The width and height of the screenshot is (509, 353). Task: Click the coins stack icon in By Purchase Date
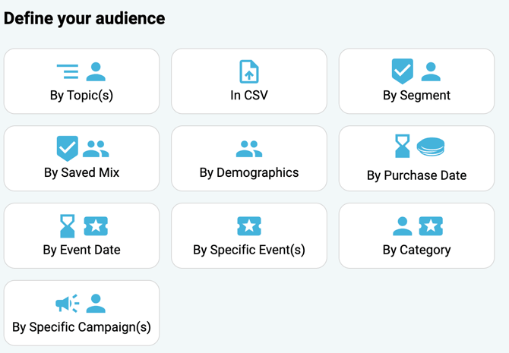point(430,147)
